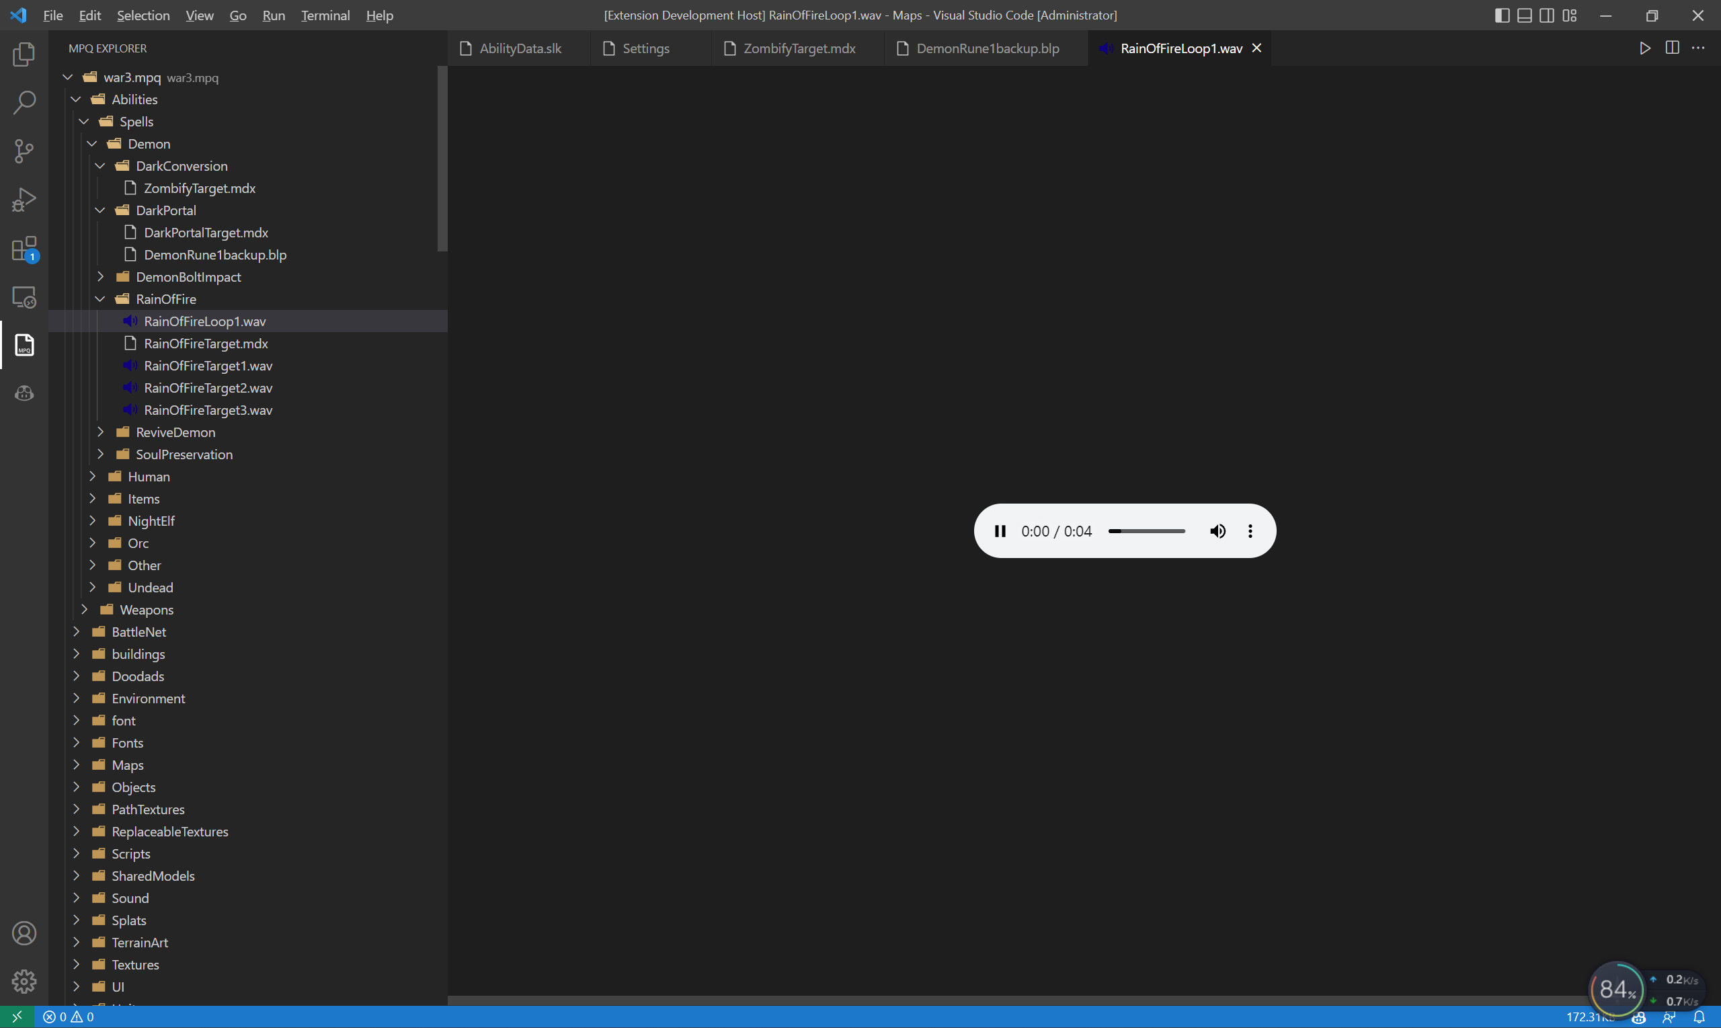
Task: Expand the Undead folder
Action: (92, 587)
